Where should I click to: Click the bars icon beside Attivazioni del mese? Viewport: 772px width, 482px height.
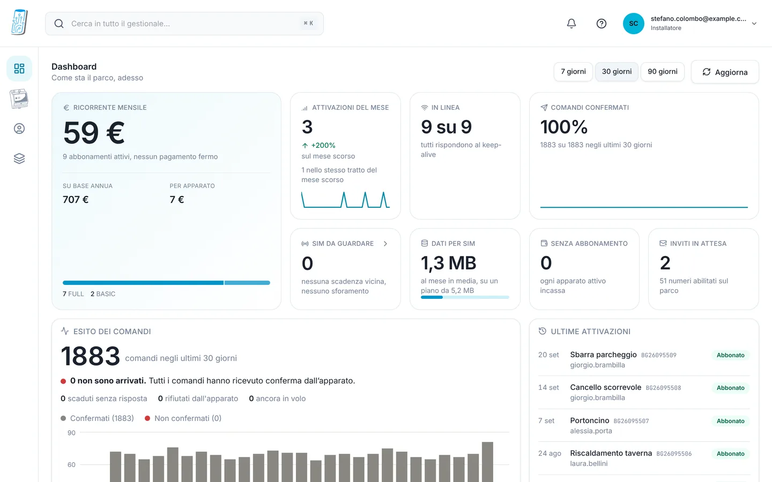pos(305,108)
